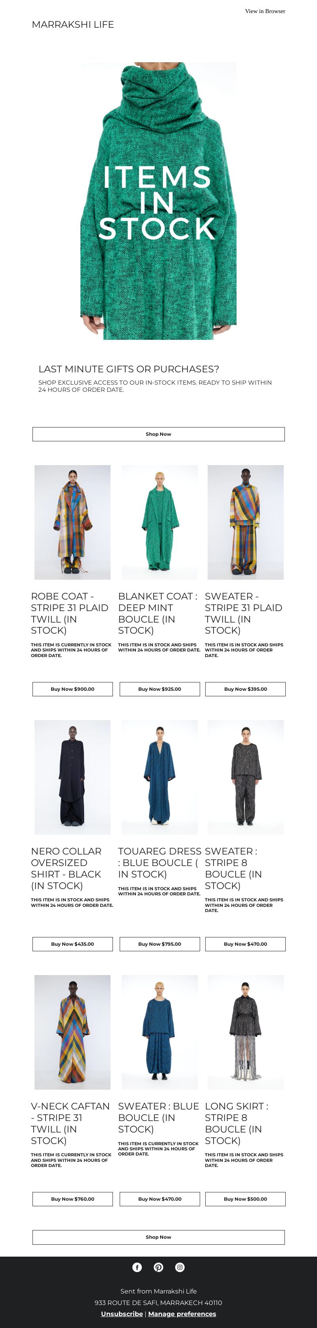Buy the plaid sweater for $395.00
This screenshot has height=1328, width=317.
(245, 689)
